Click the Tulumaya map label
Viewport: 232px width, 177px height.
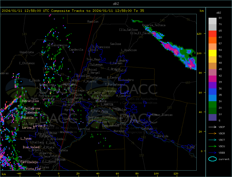pyautogui.click(x=96, y=64)
